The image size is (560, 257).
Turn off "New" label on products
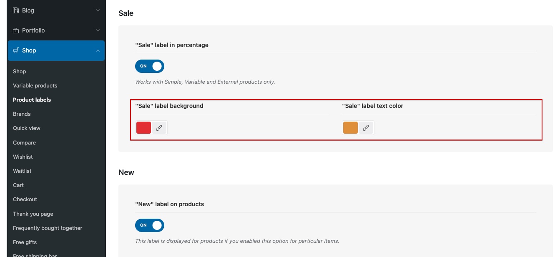150,225
